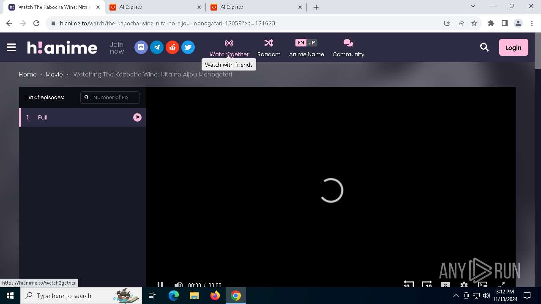Select episode 1 Full
The image size is (541, 304).
[82, 117]
